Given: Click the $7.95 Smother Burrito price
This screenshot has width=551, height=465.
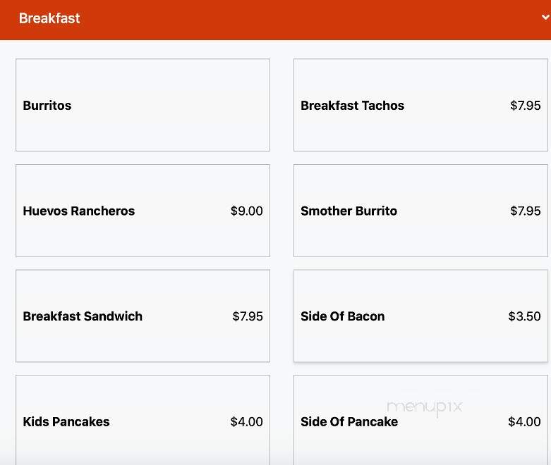Looking at the screenshot, I should click(526, 211).
